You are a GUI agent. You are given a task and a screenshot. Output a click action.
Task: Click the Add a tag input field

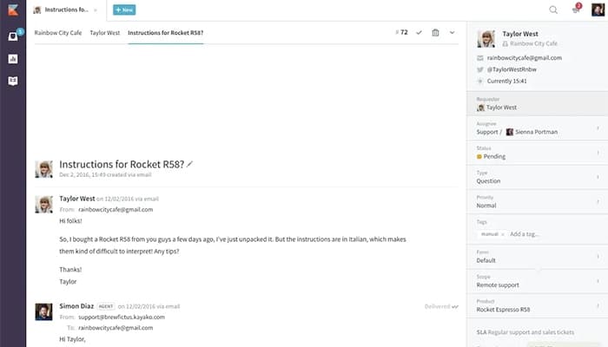tap(530, 234)
